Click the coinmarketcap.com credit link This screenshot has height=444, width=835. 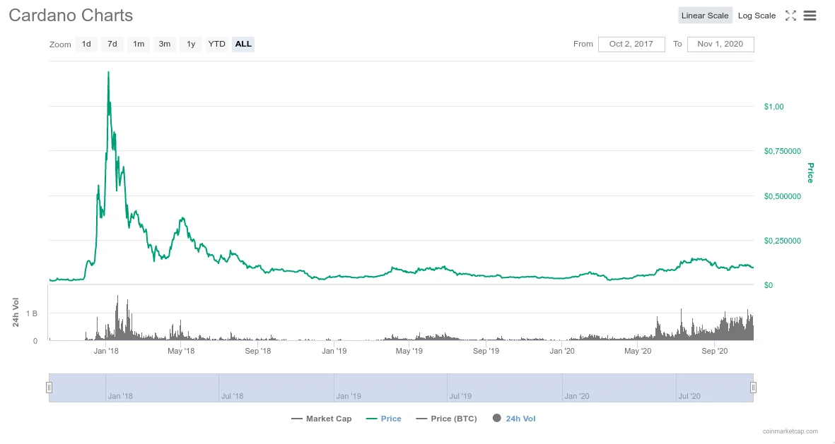click(x=790, y=431)
